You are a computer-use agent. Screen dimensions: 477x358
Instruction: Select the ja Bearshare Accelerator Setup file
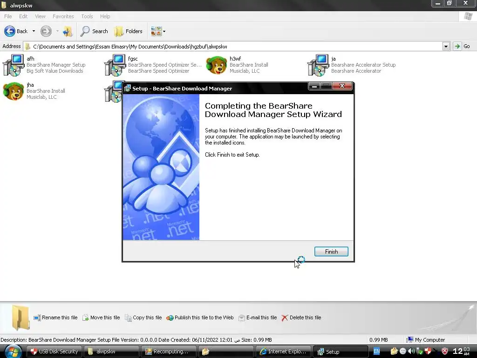[x=352, y=65]
